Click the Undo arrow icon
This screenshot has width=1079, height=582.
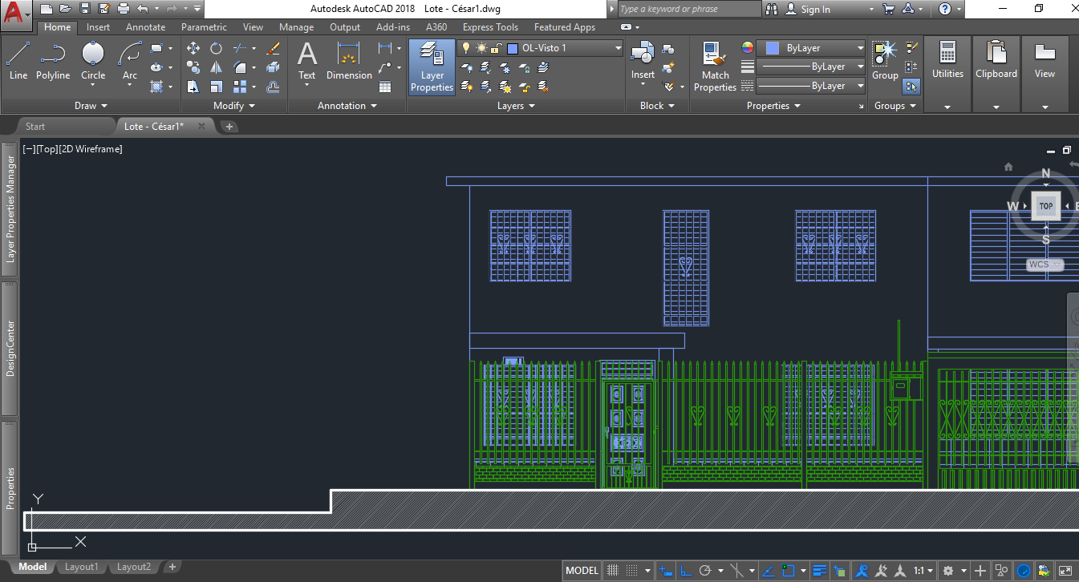coord(142,9)
